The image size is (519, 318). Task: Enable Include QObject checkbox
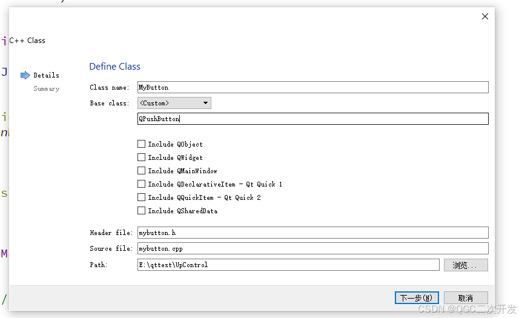point(142,144)
